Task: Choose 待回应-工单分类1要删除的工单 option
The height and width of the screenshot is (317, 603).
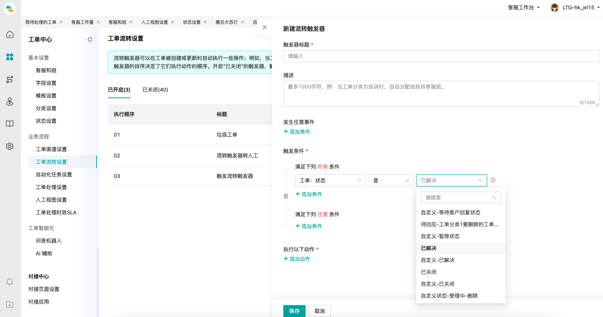Action: coord(461,224)
